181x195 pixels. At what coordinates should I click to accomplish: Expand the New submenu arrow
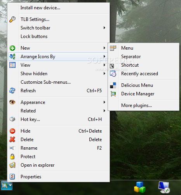click(x=104, y=48)
